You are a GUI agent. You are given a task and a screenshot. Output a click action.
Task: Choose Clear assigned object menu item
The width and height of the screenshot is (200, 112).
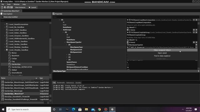click(x=162, y=50)
